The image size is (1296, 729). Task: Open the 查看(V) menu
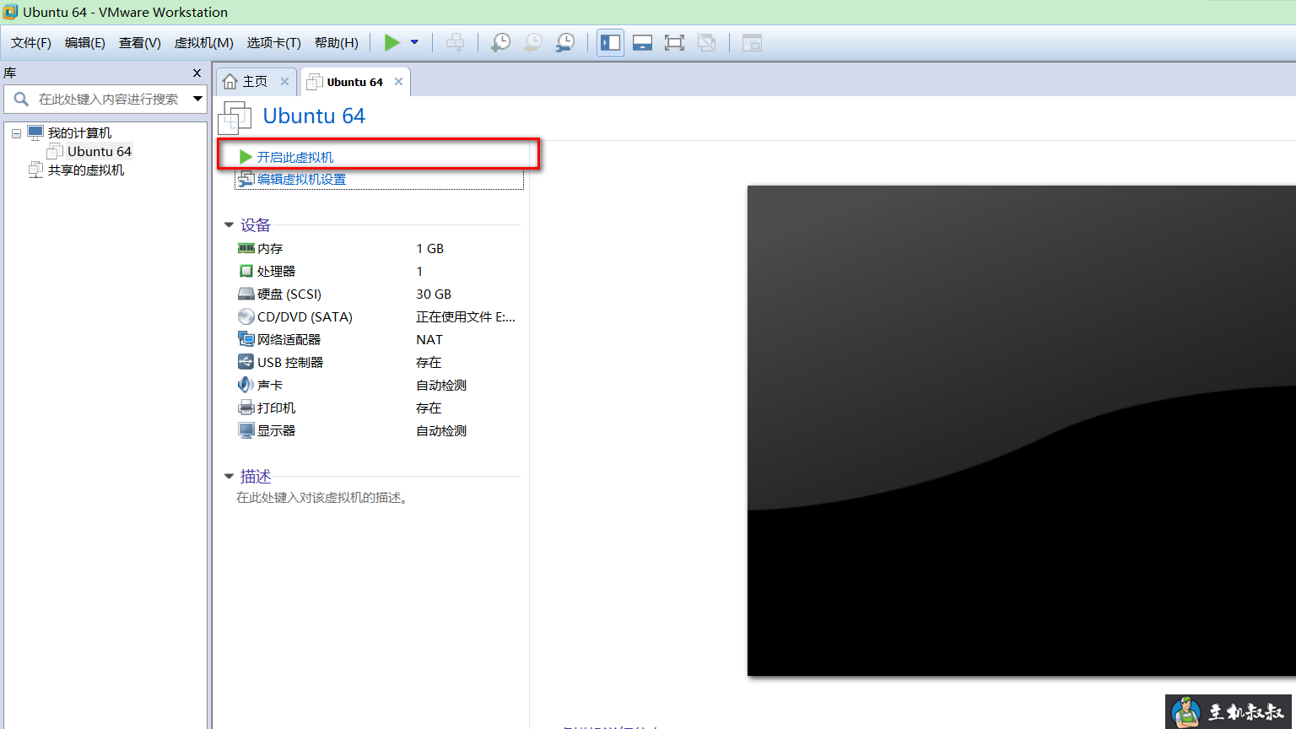tap(140, 42)
